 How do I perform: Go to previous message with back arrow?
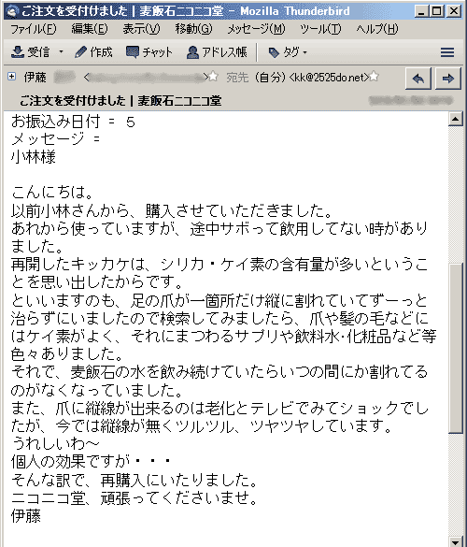418,79
